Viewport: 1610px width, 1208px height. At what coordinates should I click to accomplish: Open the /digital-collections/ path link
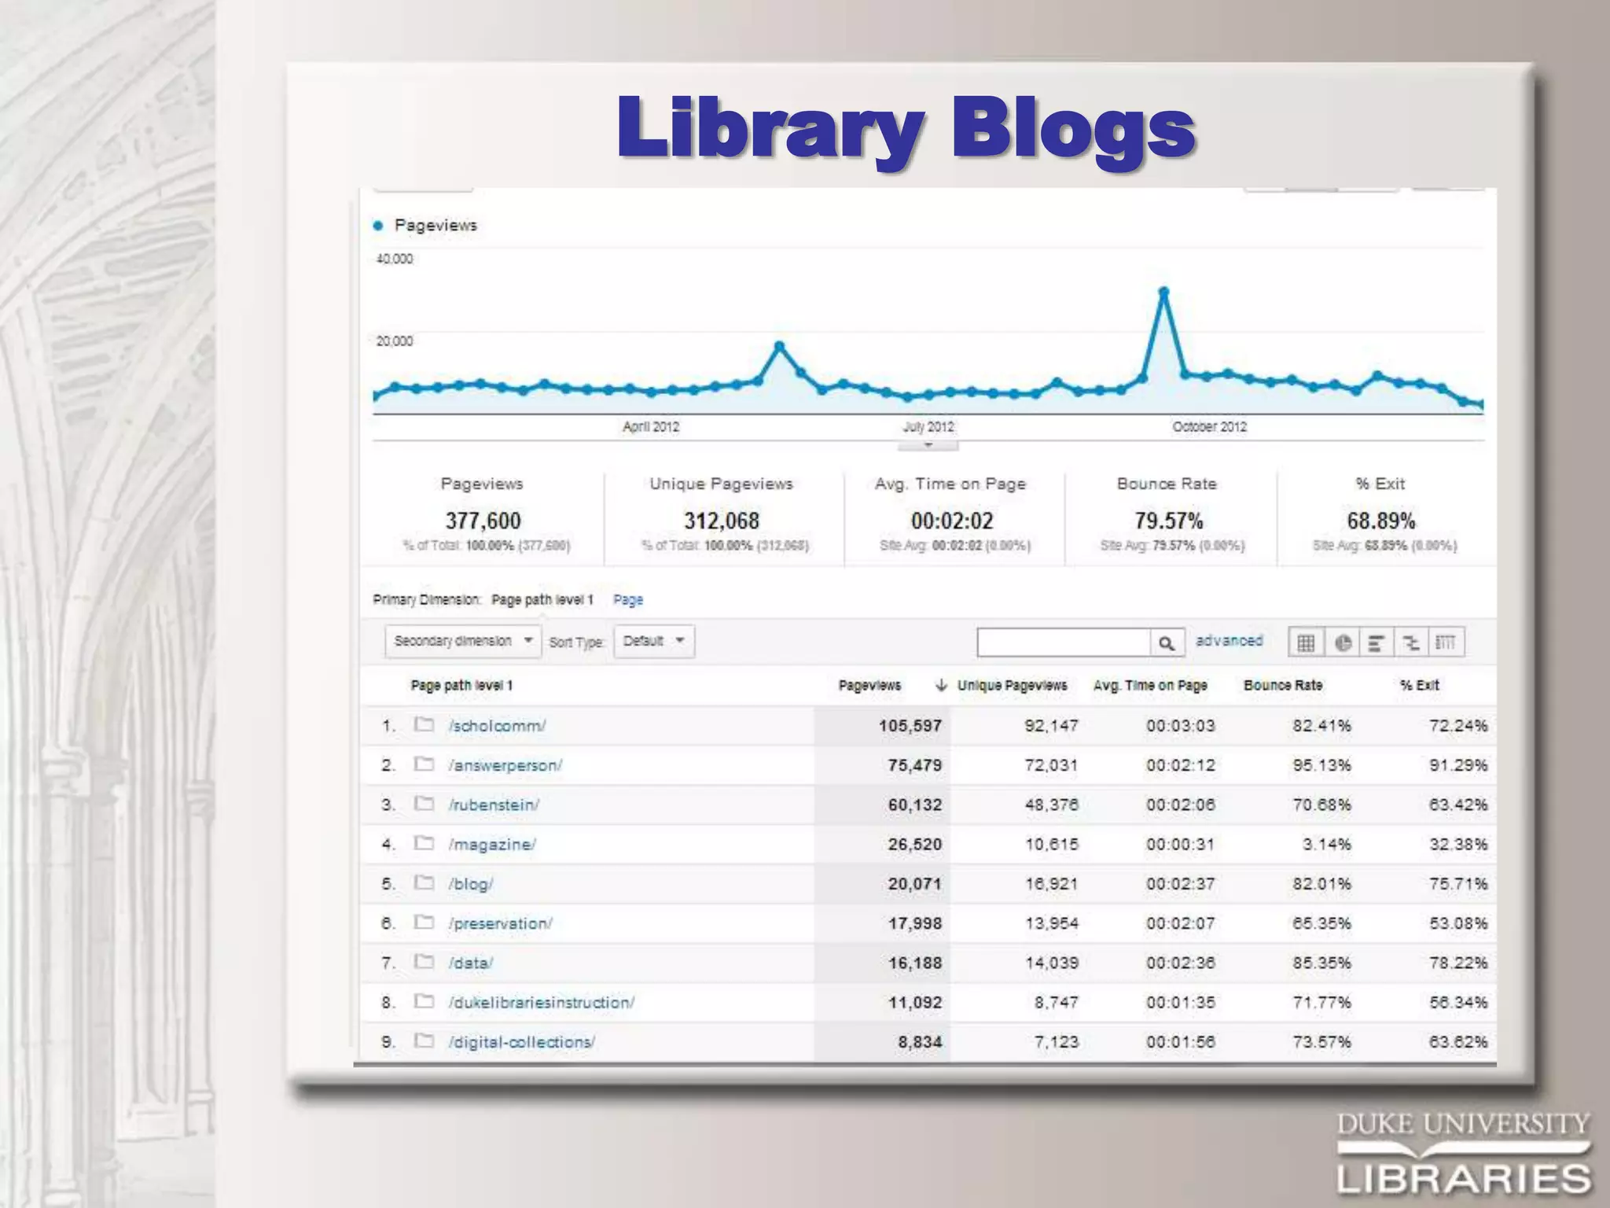[522, 1041]
